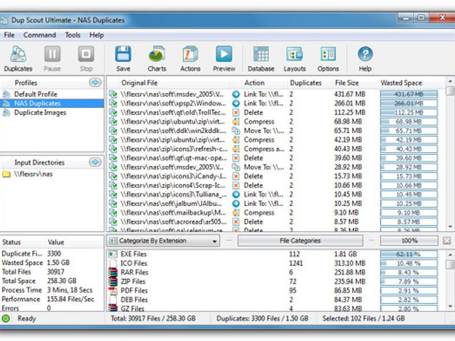Open the Help menu
Screen dimensions: 455x341
point(96,35)
